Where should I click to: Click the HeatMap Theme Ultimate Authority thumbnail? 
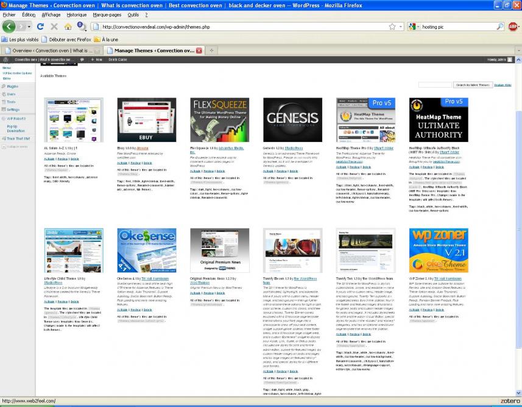(x=439, y=120)
